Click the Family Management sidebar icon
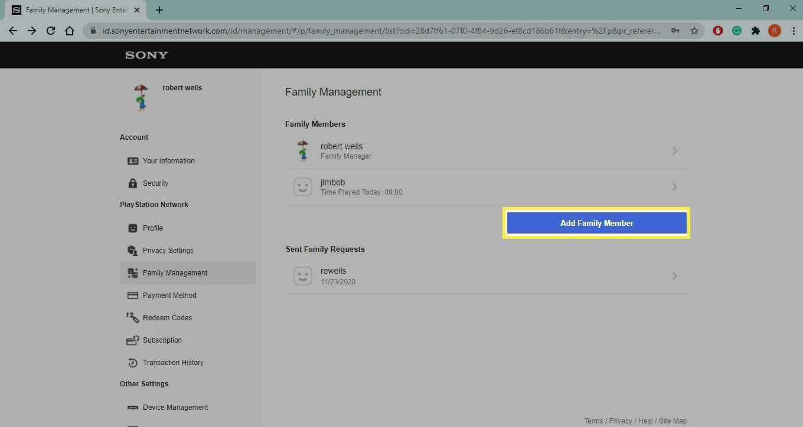 click(133, 273)
